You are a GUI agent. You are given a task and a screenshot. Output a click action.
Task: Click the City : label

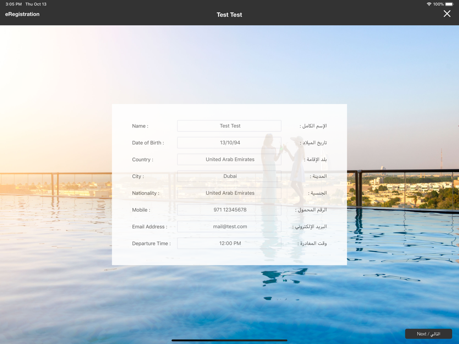[x=138, y=177]
